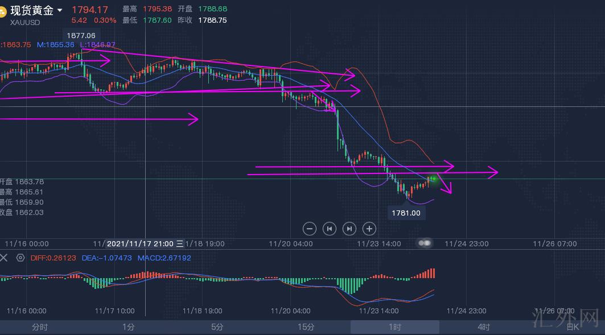Click the 收盘 1862.03 candle detail

click(22, 212)
